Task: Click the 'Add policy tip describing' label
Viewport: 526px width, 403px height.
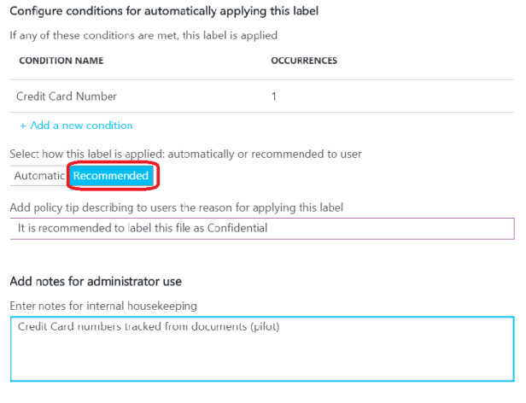Action: 179,207
